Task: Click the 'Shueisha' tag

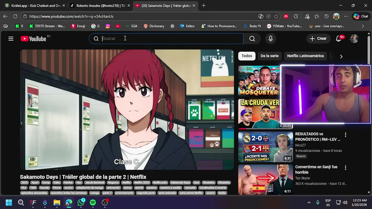Action: (x=209, y=183)
